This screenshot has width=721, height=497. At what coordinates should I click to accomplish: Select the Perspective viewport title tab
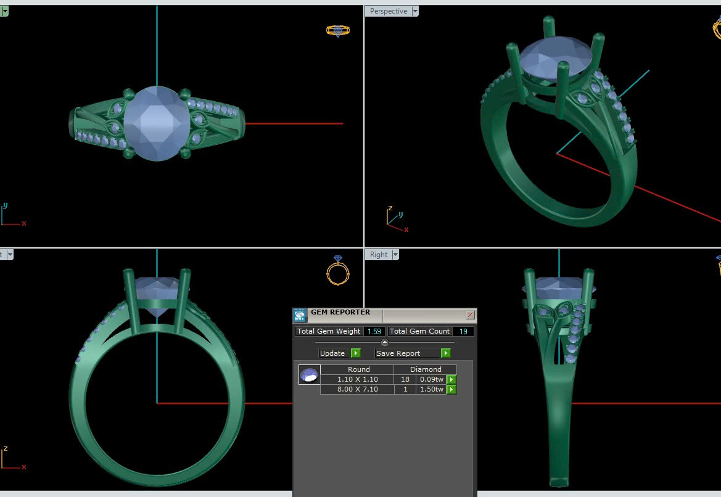tap(389, 11)
